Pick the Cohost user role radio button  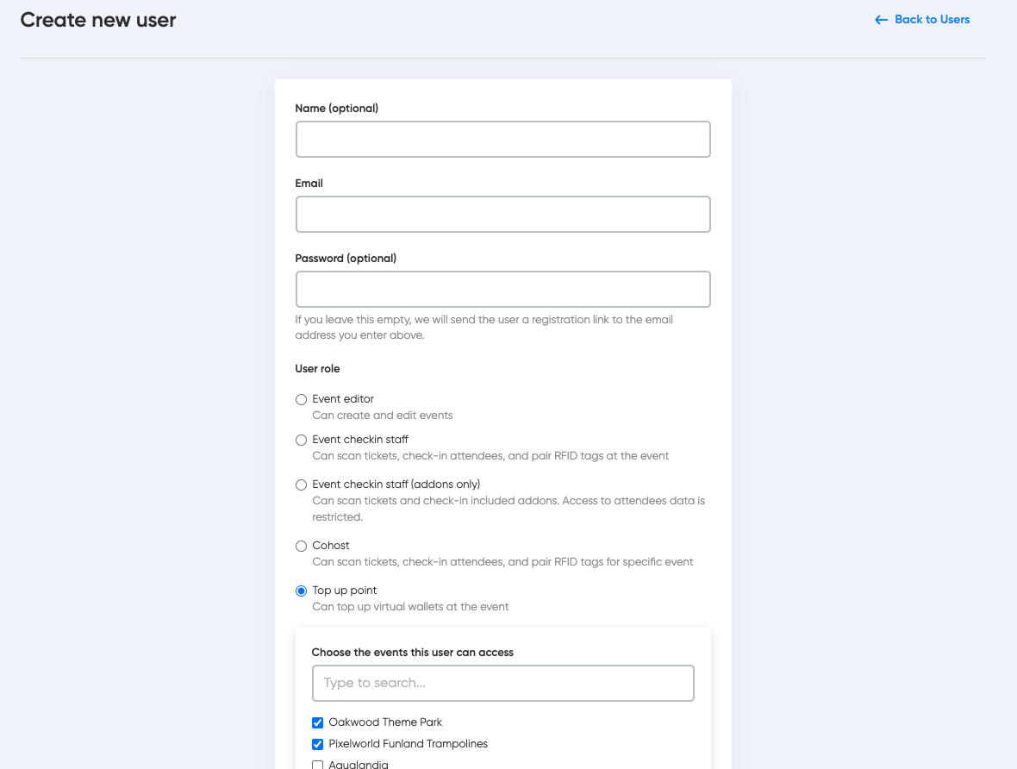pyautogui.click(x=301, y=546)
